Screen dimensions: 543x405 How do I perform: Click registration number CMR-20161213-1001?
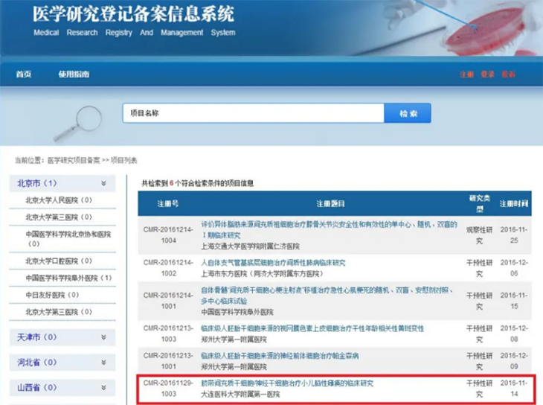coord(168,361)
